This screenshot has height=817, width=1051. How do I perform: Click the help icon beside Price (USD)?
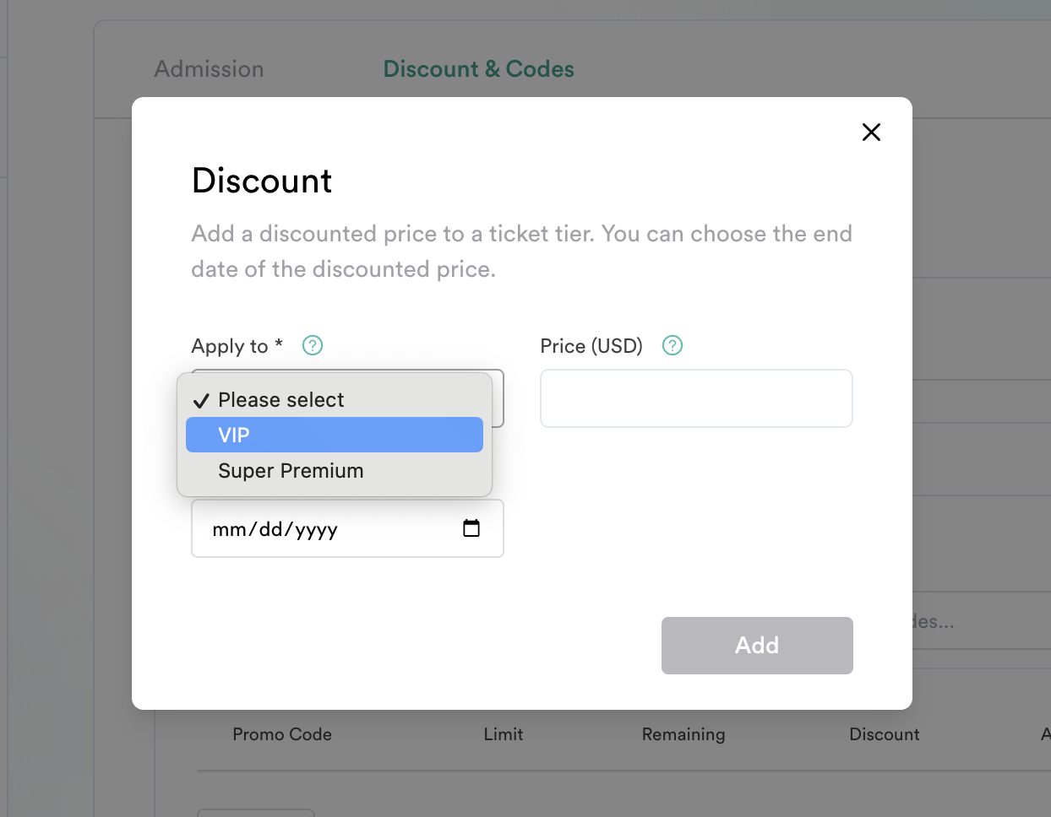click(x=673, y=345)
